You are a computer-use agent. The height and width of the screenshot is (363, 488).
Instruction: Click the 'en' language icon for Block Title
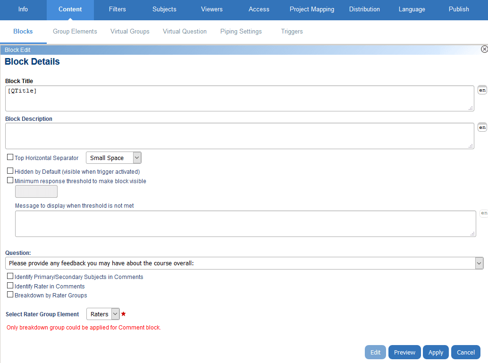[482, 90]
